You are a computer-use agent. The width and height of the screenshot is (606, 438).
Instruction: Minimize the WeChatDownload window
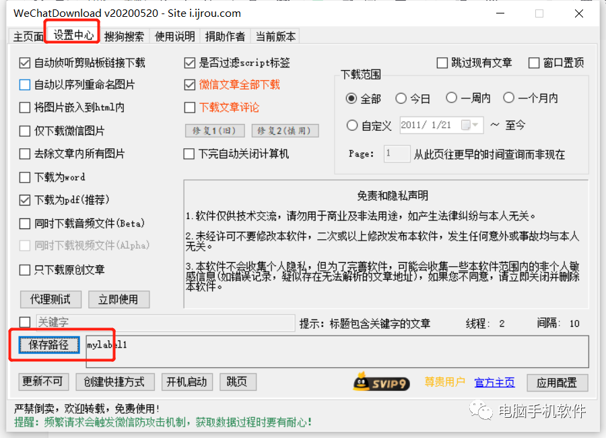tap(500, 13)
